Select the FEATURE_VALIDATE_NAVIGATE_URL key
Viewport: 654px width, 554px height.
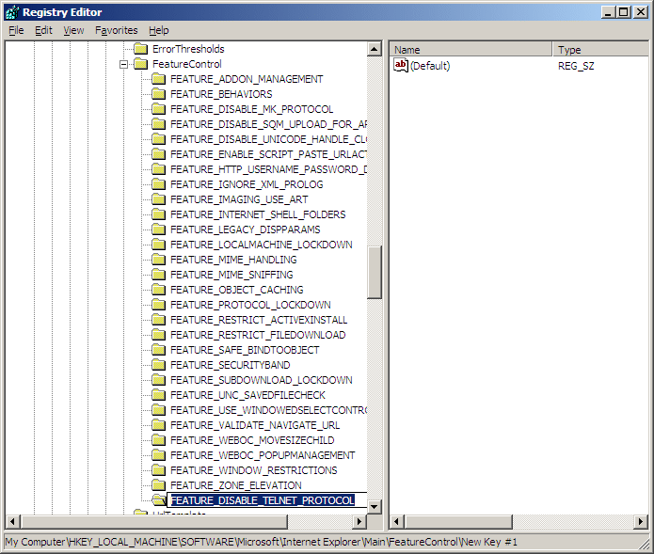tap(255, 425)
